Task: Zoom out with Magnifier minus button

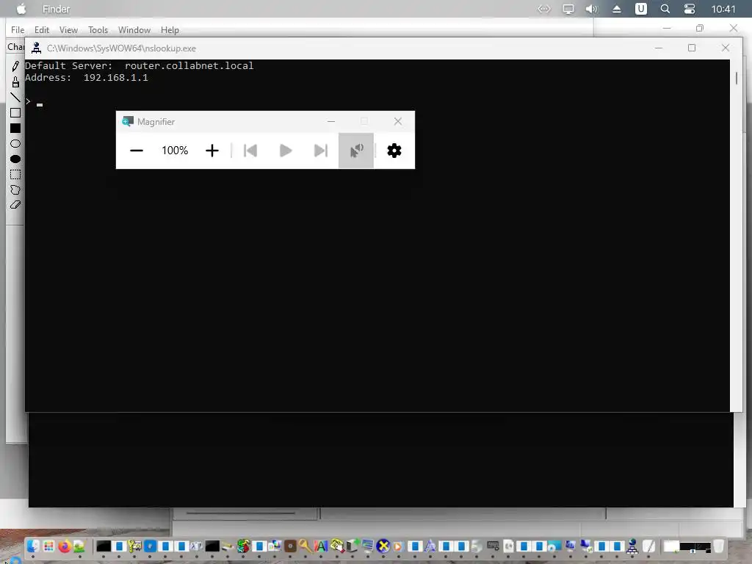Action: tap(136, 151)
